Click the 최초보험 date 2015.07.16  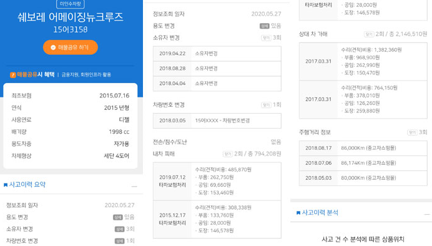(x=114, y=96)
